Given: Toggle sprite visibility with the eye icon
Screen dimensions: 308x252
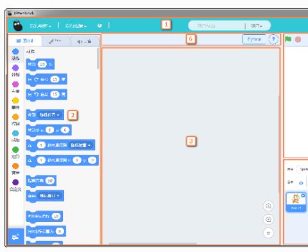Looking at the screenshot, I should pos(301,183).
